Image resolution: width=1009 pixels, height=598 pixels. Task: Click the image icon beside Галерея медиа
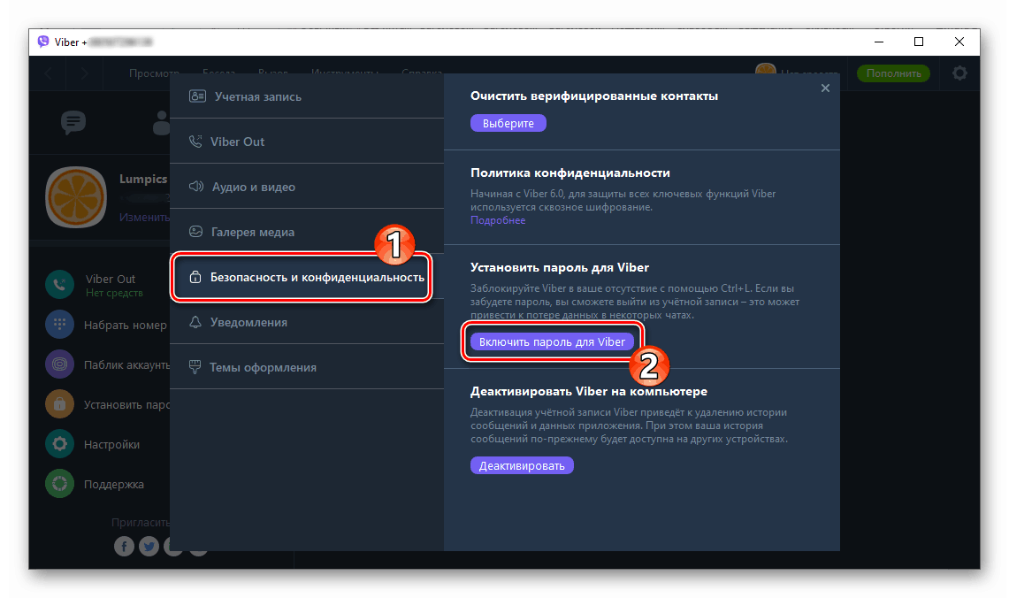pos(195,232)
